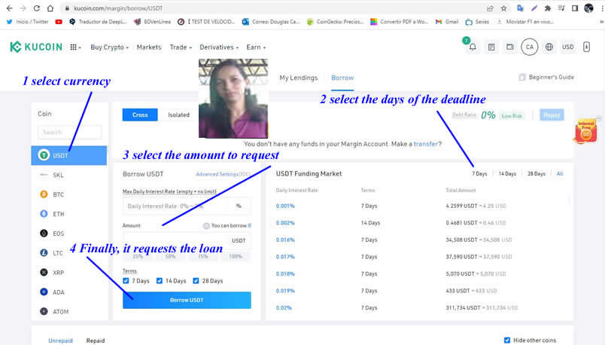Open browser extensions puzzle icon

coord(548,8)
